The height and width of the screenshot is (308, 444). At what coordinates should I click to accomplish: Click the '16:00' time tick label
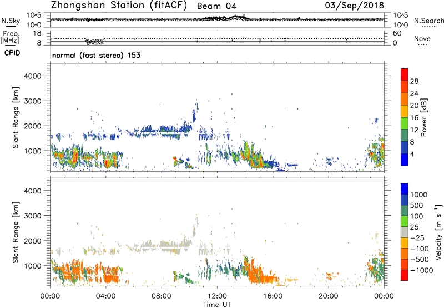pos(273,296)
